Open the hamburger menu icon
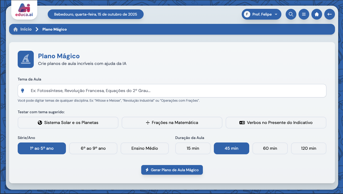This screenshot has height=194, width=343. (304, 14)
